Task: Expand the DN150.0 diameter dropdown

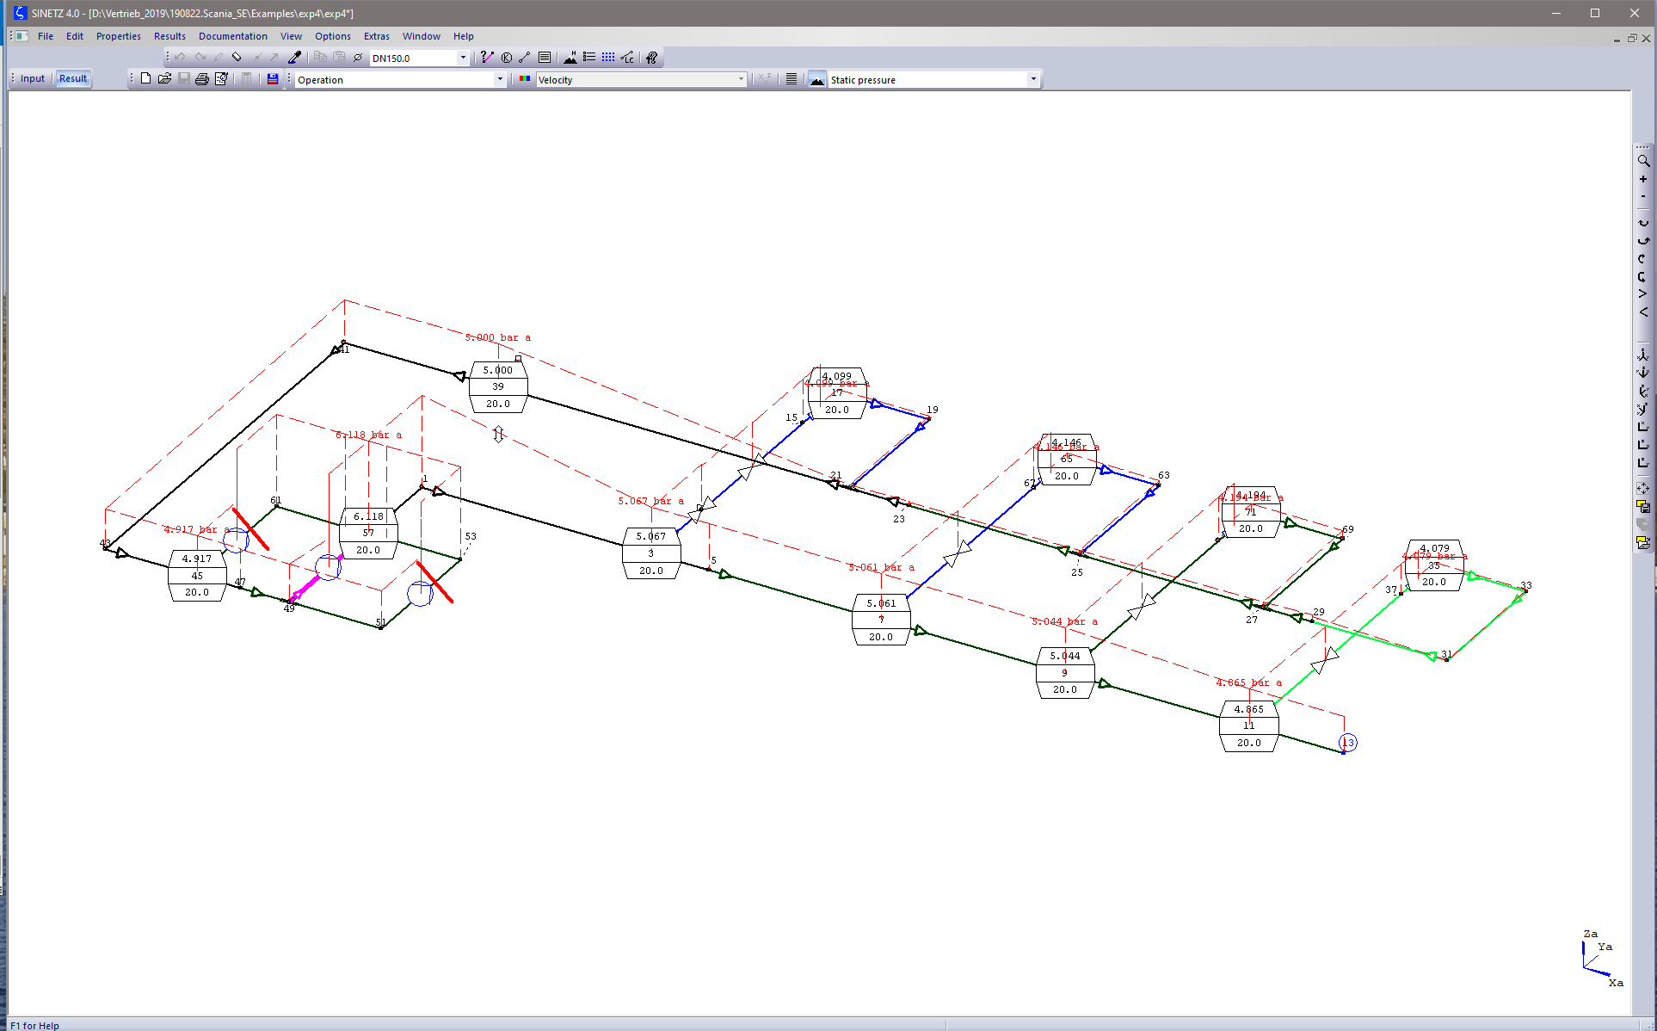Action: point(463,58)
